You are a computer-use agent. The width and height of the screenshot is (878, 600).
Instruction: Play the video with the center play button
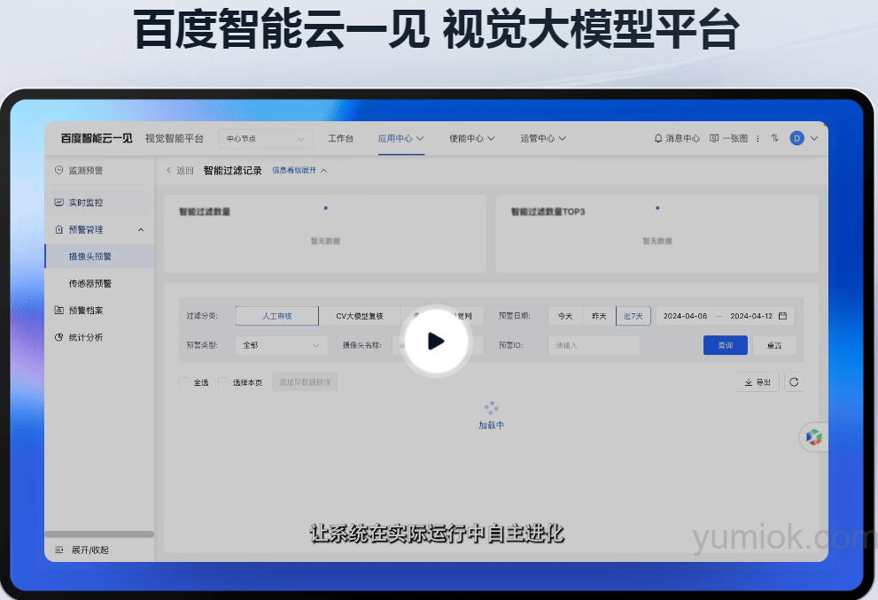click(x=436, y=341)
